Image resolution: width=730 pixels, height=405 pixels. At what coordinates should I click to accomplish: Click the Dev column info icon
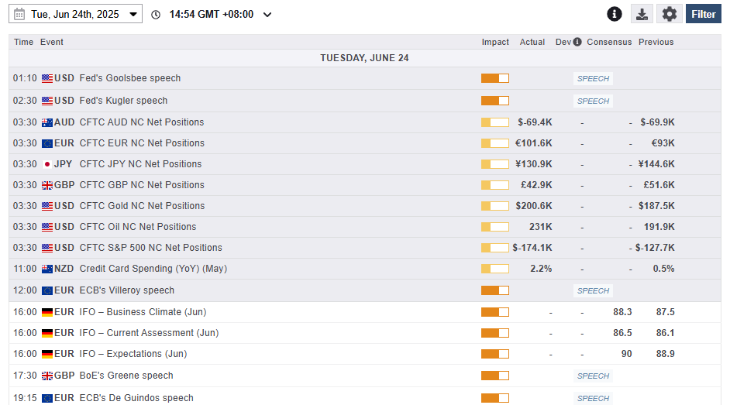(x=577, y=42)
